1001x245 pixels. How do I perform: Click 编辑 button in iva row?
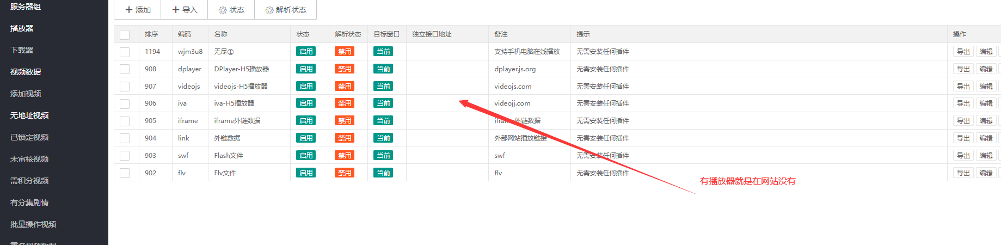986,103
